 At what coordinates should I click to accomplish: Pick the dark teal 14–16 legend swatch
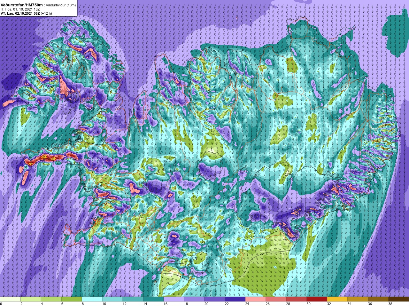(x=153, y=299)
